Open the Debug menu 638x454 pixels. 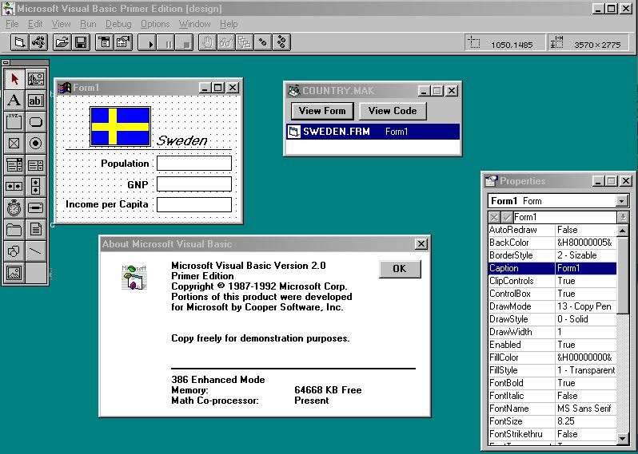tap(118, 24)
